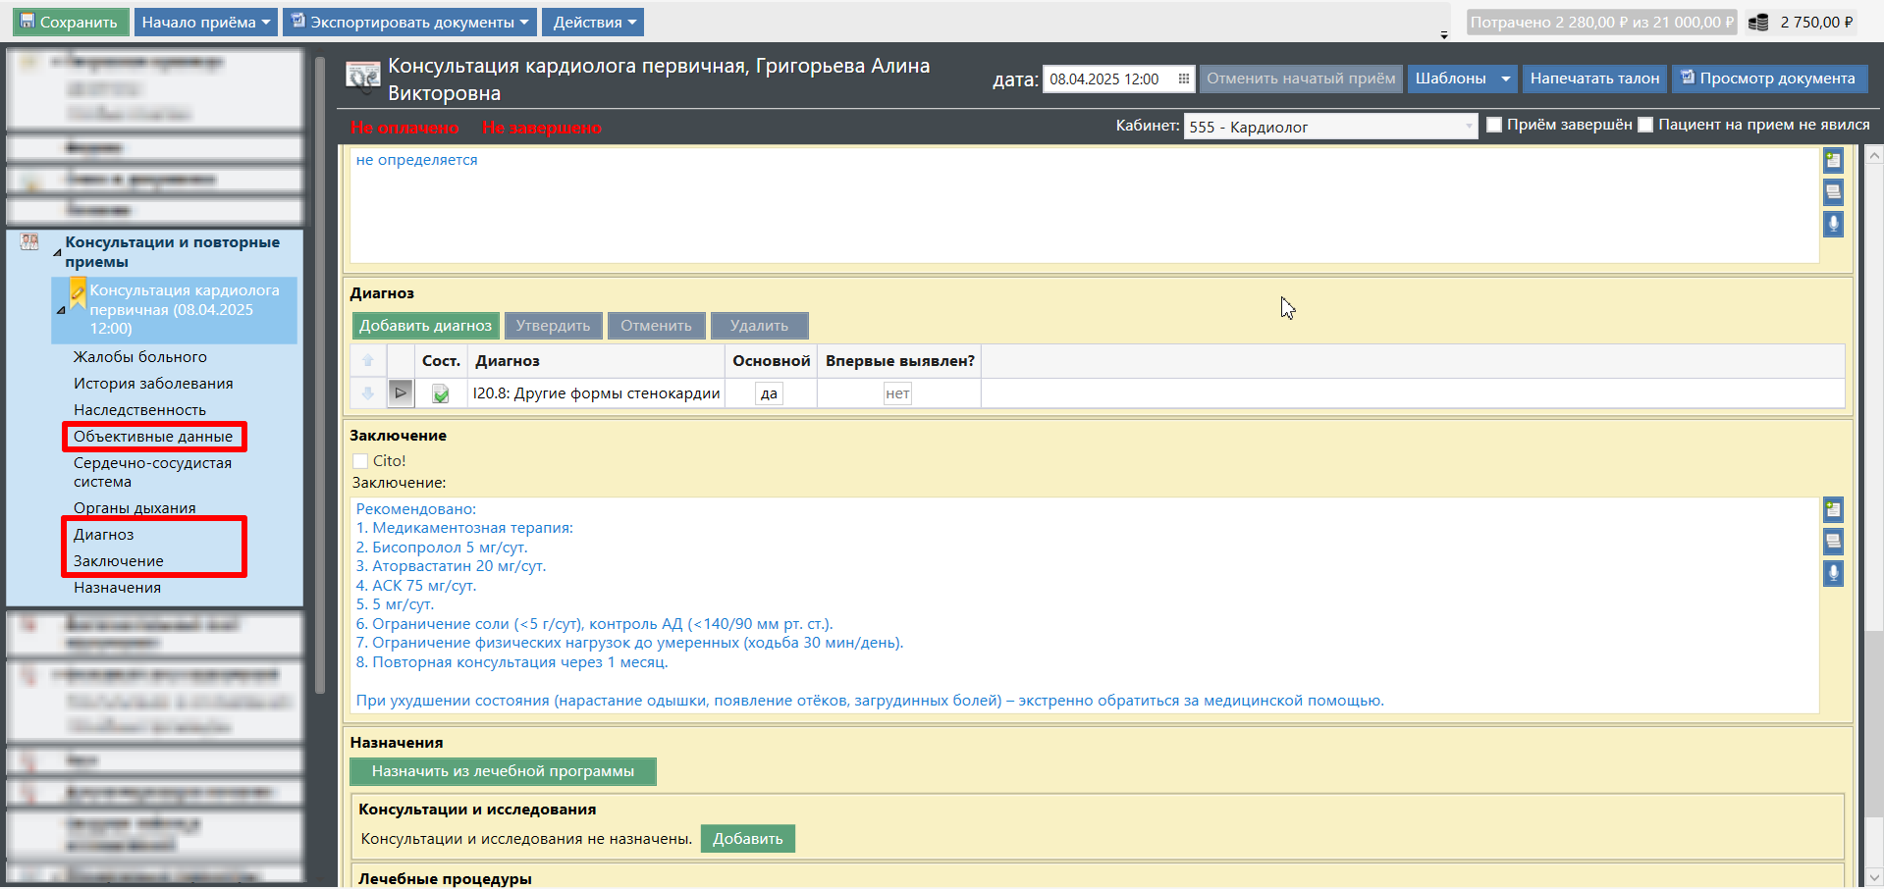The height and width of the screenshot is (889, 1884).
Task: Tick the Пациент на прием не явился checkbox
Action: click(1645, 125)
